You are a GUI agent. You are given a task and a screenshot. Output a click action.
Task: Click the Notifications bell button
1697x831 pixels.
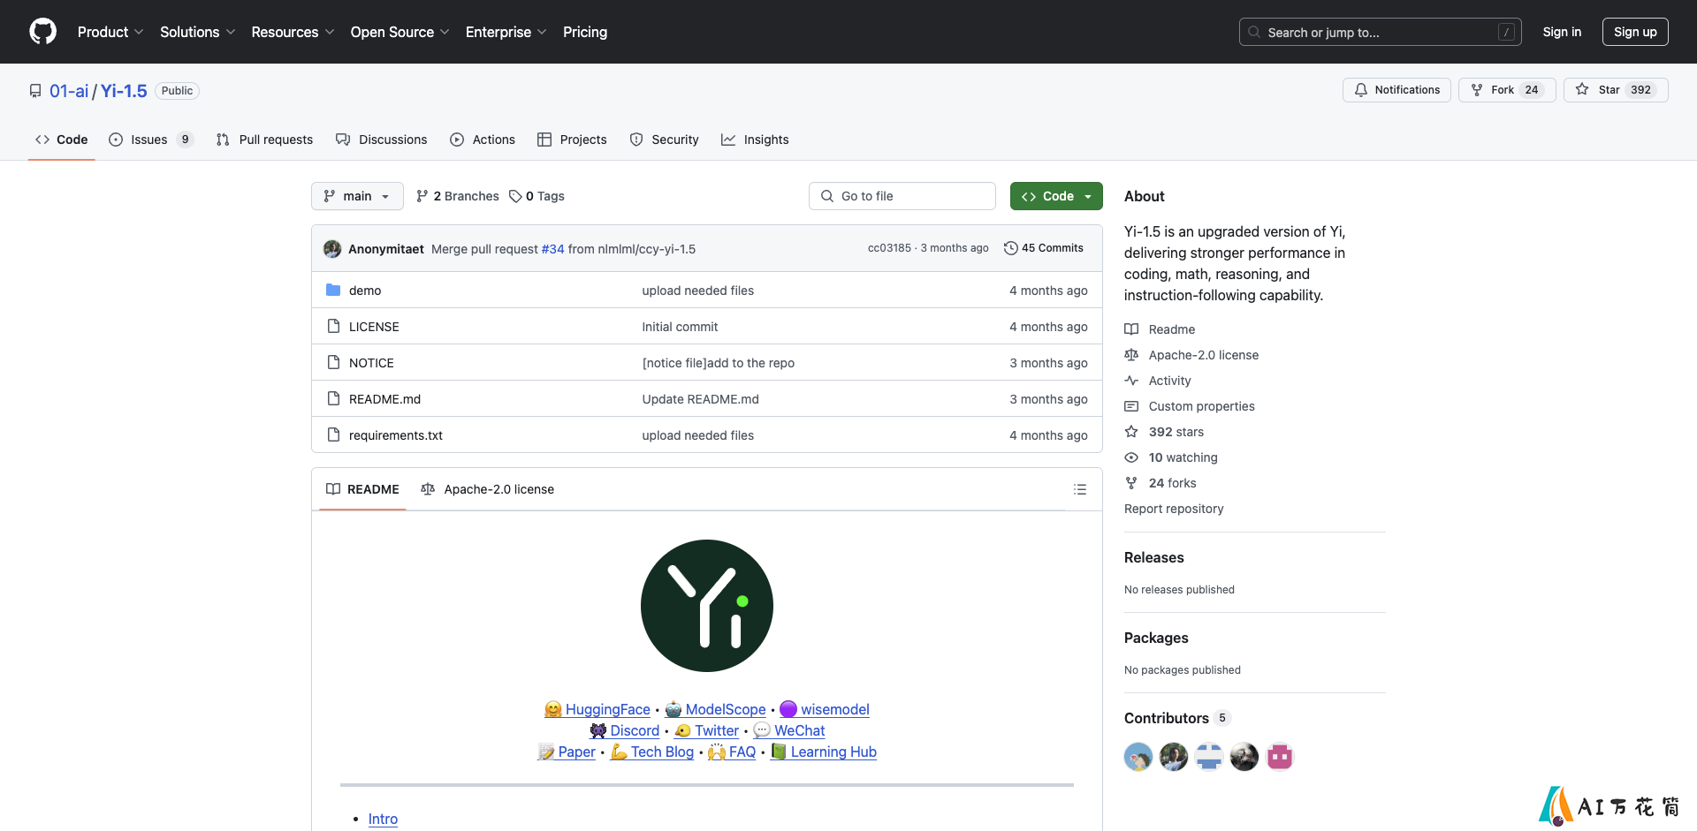point(1396,90)
